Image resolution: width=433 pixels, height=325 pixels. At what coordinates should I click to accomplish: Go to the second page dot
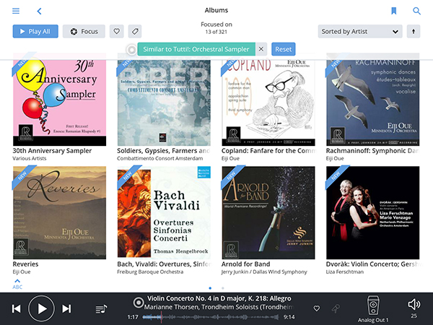pos(222,288)
